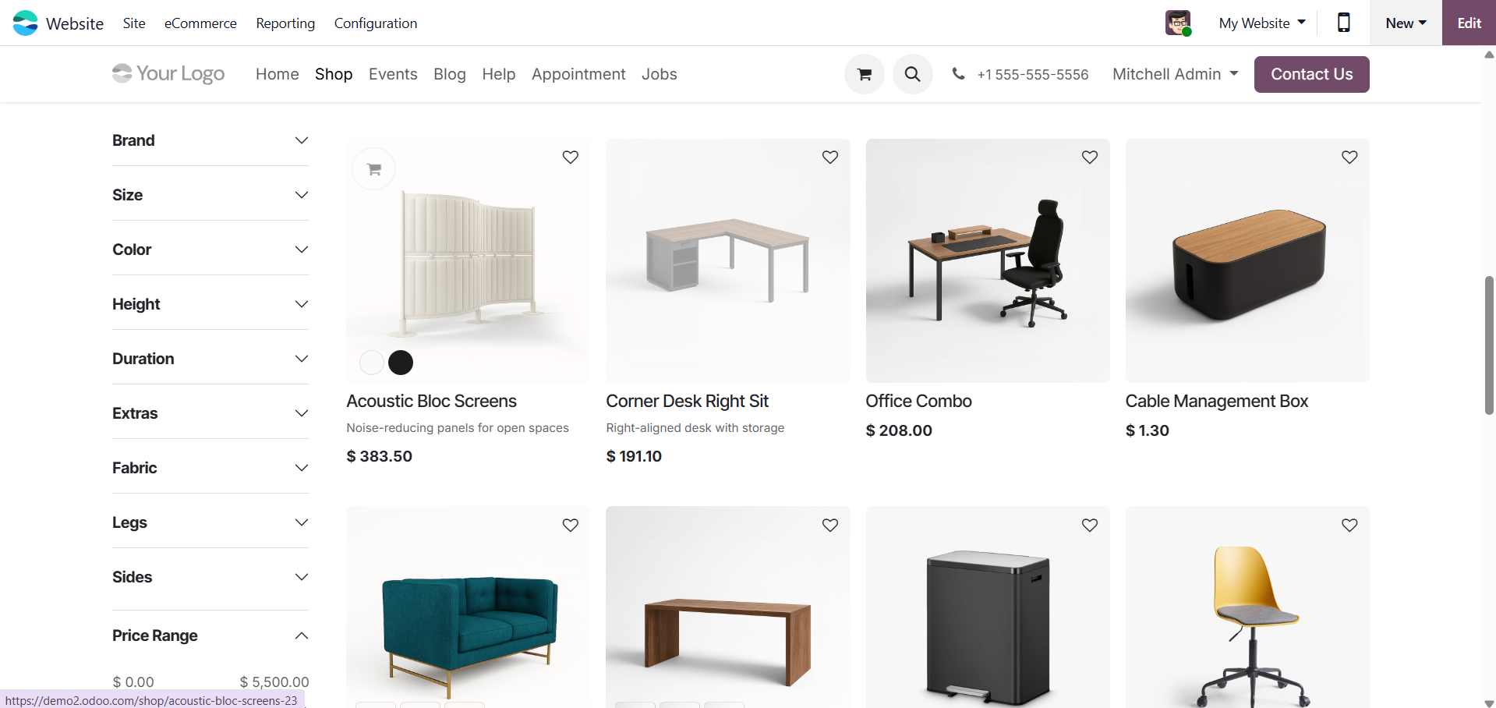Image resolution: width=1496 pixels, height=708 pixels.
Task: Click the Odoo Website app logo
Action: point(25,23)
